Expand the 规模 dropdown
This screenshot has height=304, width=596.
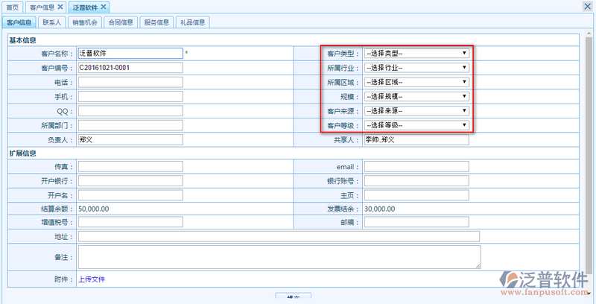tap(416, 97)
